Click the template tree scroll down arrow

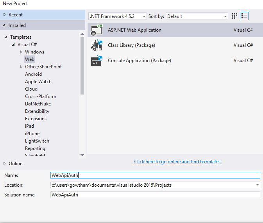(x=82, y=155)
